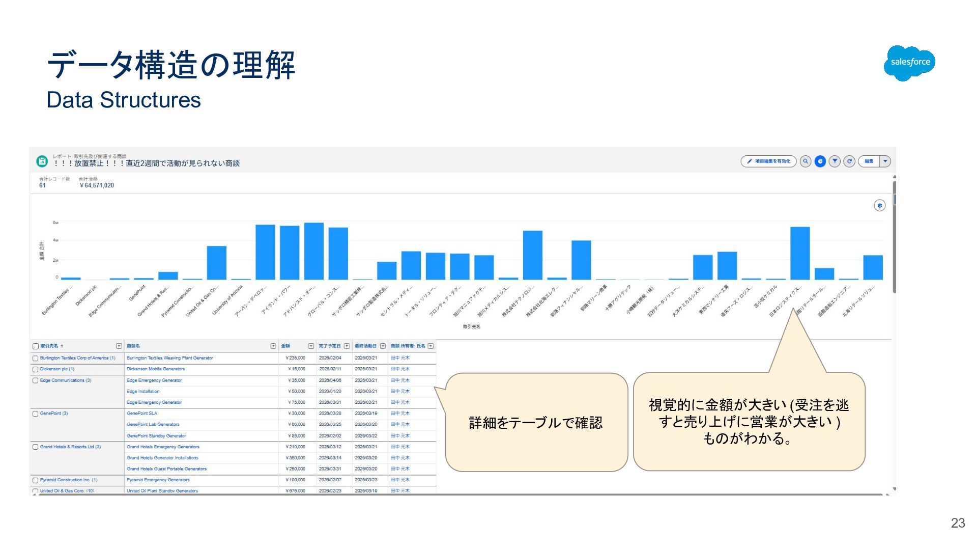
Task: Open dropdown arrow next to 編集 button
Action: click(x=885, y=161)
